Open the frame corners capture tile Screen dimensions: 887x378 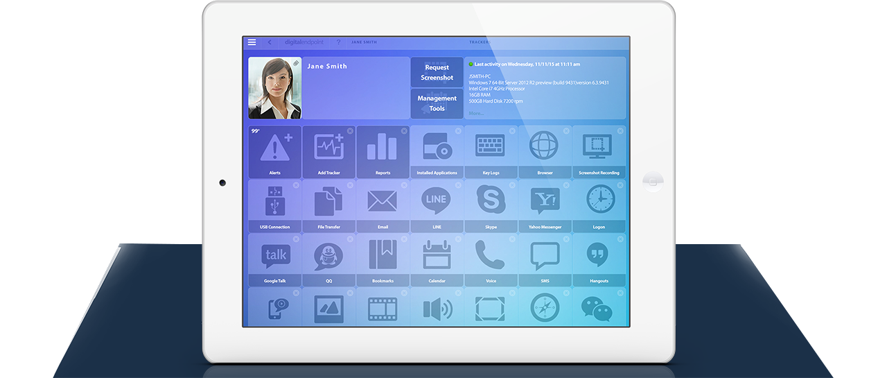pyautogui.click(x=491, y=307)
